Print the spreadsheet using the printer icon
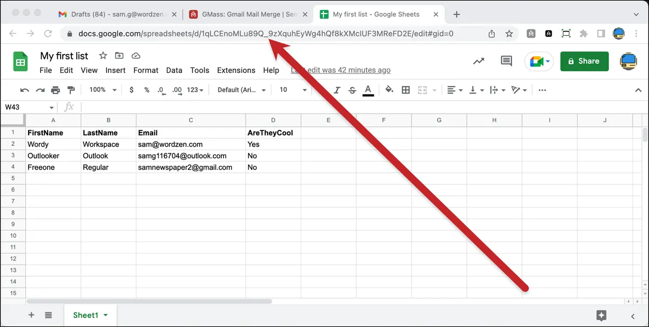Viewport: 649px width, 327px height. 55,90
